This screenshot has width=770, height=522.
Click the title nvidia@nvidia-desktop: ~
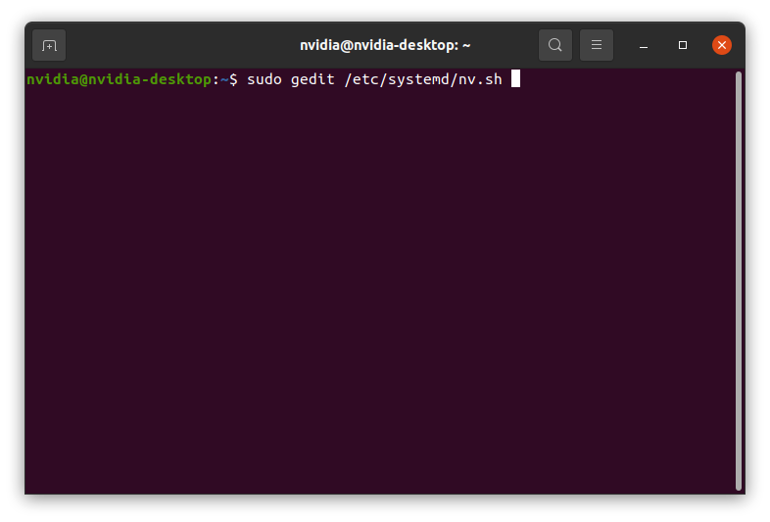[385, 45]
